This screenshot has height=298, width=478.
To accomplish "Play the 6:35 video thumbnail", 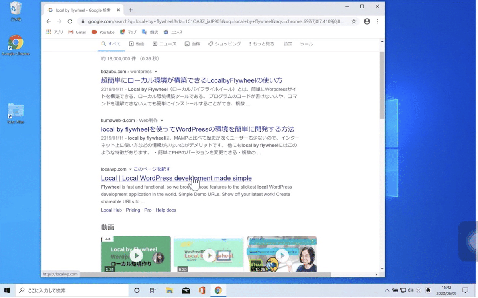I will tap(209, 255).
